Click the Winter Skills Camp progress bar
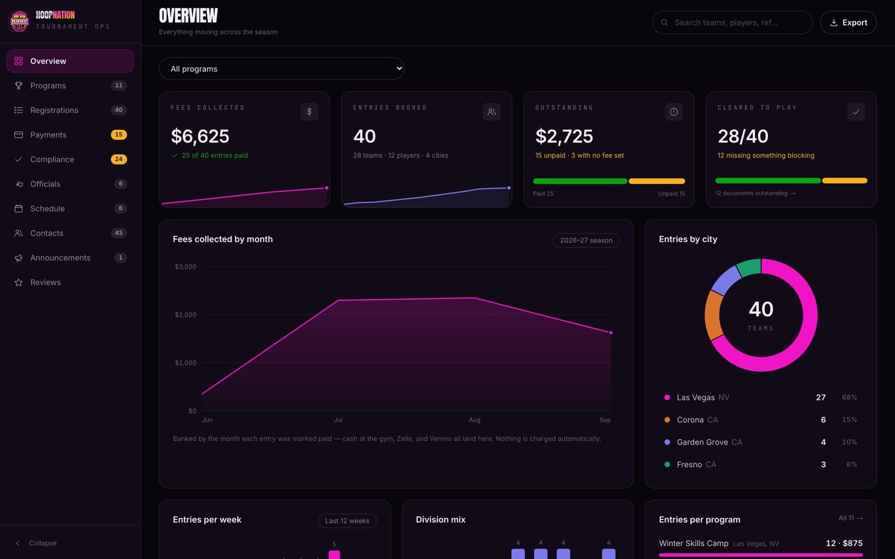 pyautogui.click(x=761, y=555)
